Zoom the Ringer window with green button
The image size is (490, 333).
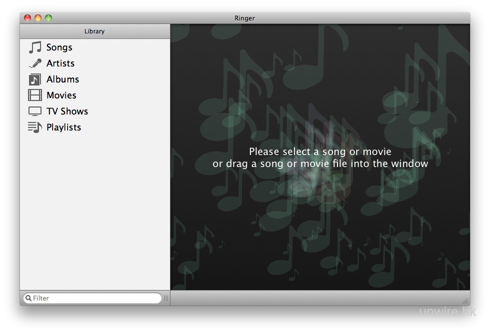[48, 18]
